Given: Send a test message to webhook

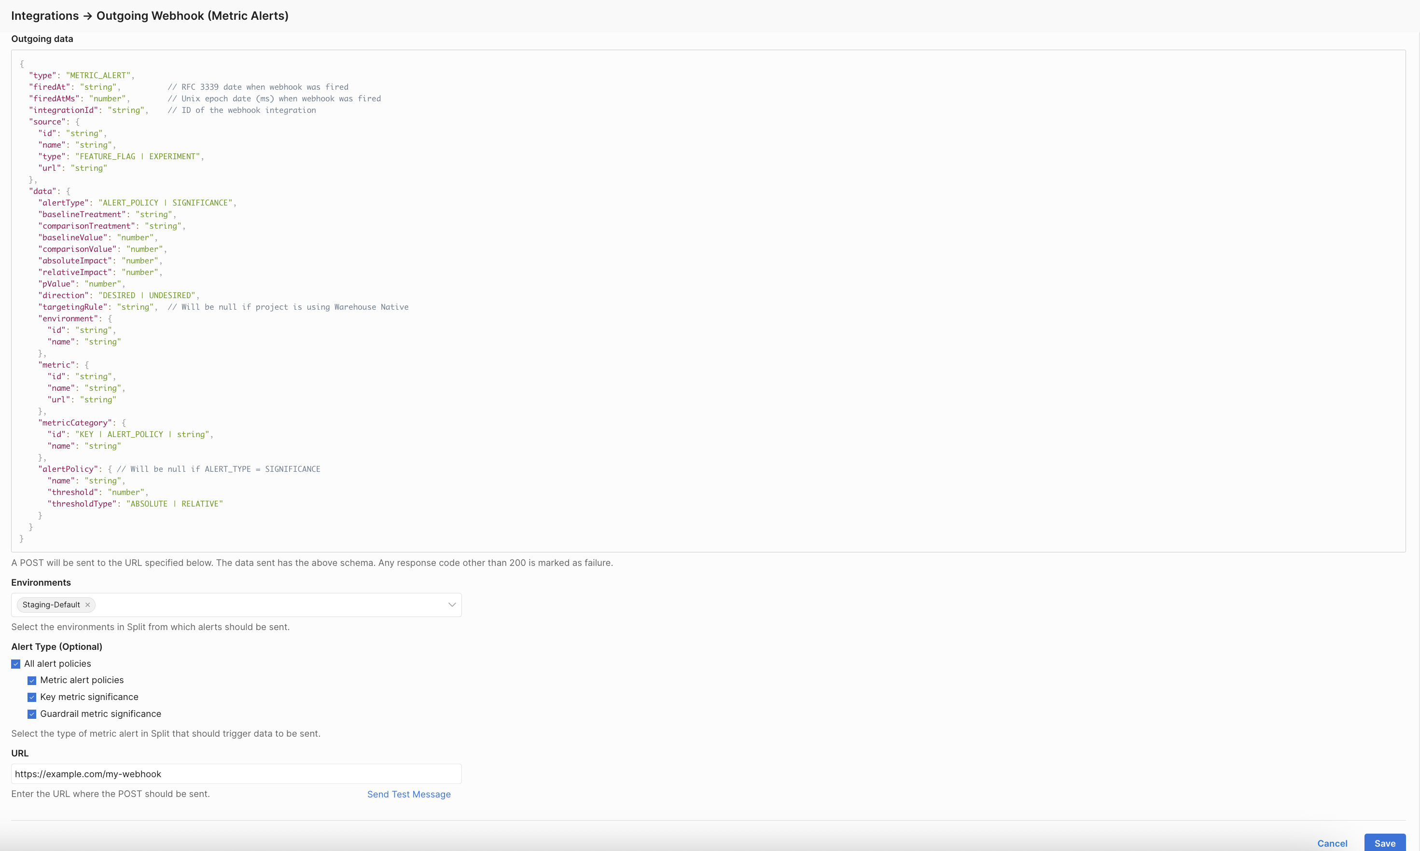Looking at the screenshot, I should 408,794.
